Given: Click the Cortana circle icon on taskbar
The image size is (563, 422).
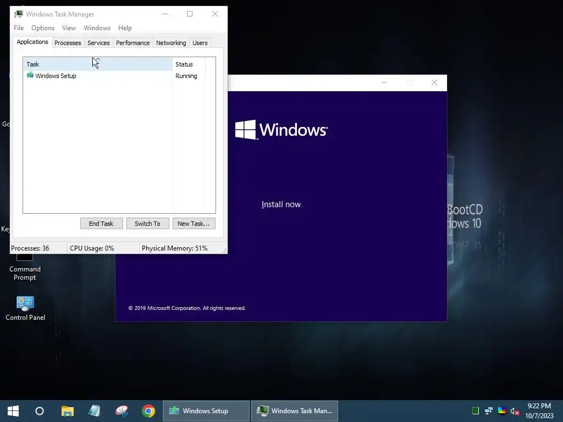Looking at the screenshot, I should click(40, 411).
